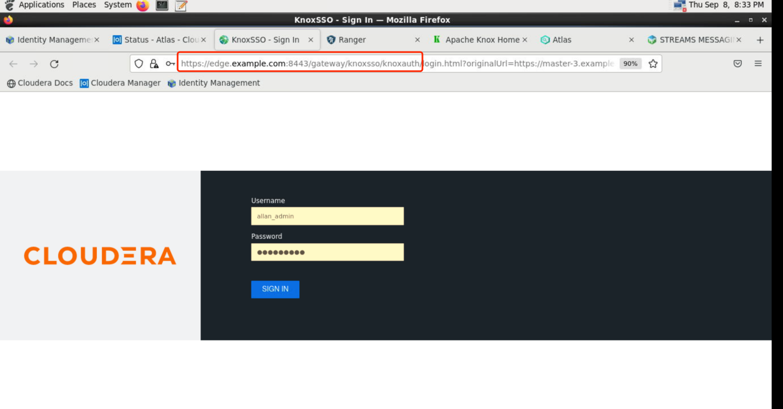Focus the Username field containing allan_admin
The width and height of the screenshot is (783, 409).
tap(327, 216)
